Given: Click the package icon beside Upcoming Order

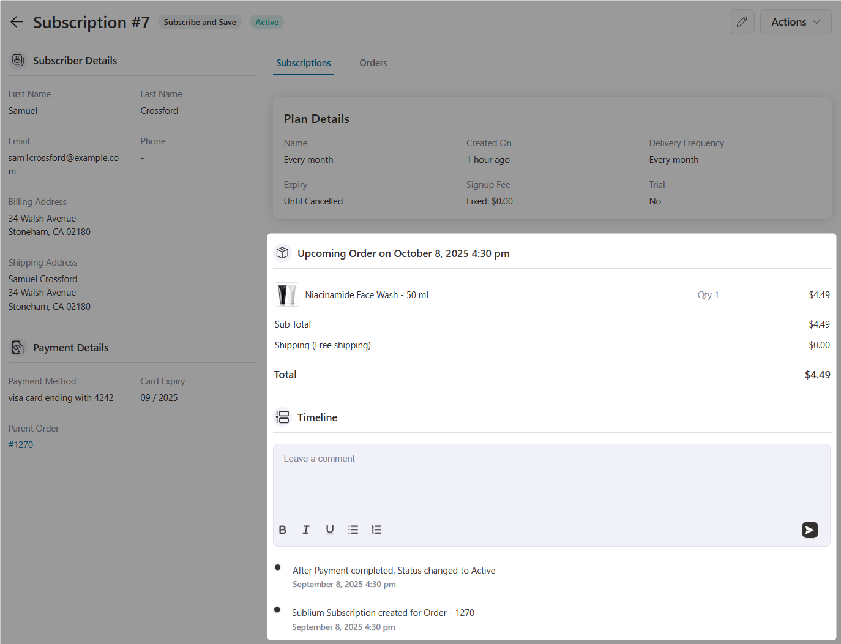Looking at the screenshot, I should pos(282,253).
